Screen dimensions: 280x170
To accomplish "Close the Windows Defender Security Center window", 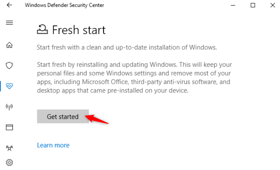I will pyautogui.click(x=272, y=5).
